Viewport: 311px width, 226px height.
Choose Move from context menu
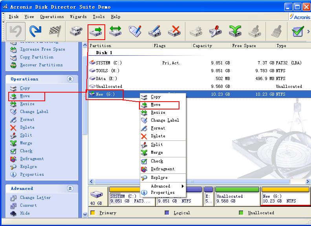pyautogui.click(x=163, y=105)
